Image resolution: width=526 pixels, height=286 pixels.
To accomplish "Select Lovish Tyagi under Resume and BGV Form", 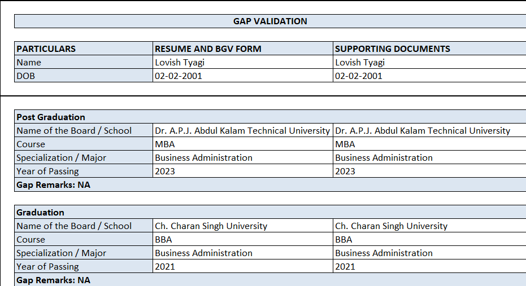I will (x=243, y=63).
